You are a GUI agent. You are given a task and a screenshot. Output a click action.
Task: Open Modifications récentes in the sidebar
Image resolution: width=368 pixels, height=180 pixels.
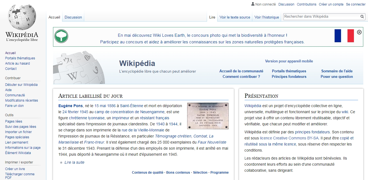pyautogui.click(x=22, y=100)
